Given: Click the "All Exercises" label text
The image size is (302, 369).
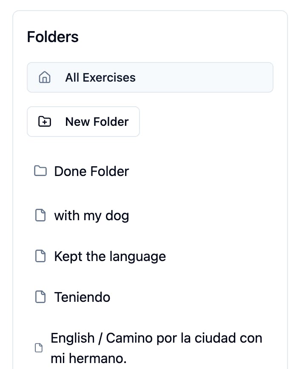Looking at the screenshot, I should tap(100, 77).
